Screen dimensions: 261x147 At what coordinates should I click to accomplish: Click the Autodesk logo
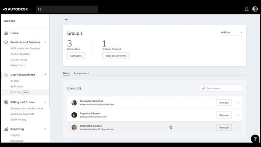coord(15,9)
